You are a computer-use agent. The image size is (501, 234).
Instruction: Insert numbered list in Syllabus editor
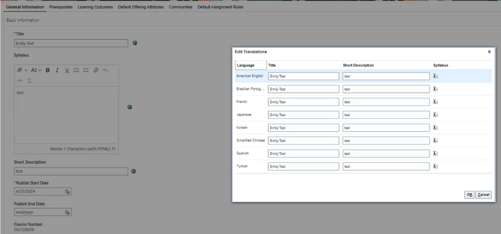76,70
